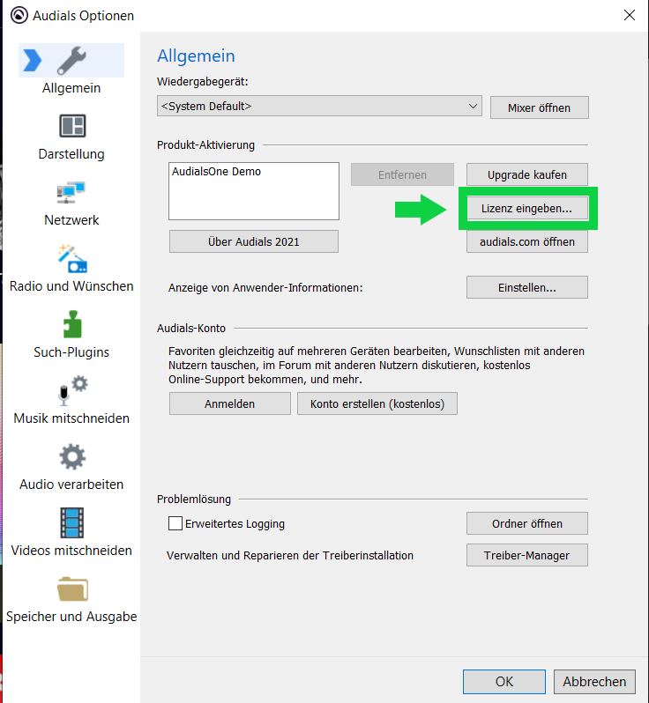Image resolution: width=649 pixels, height=703 pixels.
Task: Select AudialsOne Demo in license list
Action: (x=216, y=172)
